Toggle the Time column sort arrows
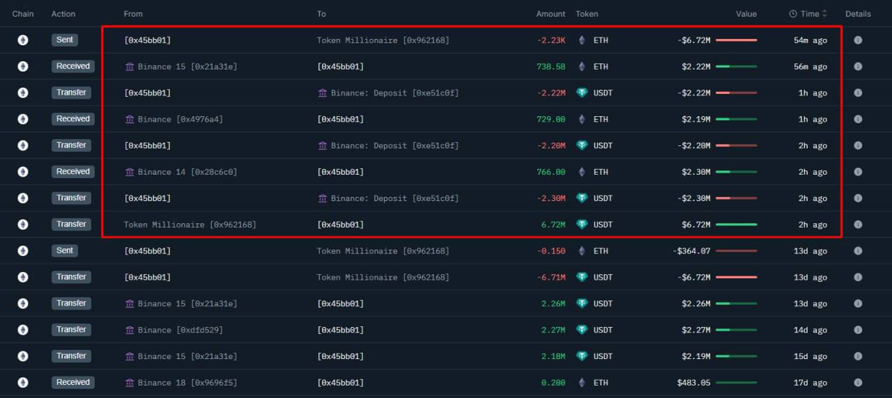This screenshot has width=892, height=398. (x=824, y=14)
